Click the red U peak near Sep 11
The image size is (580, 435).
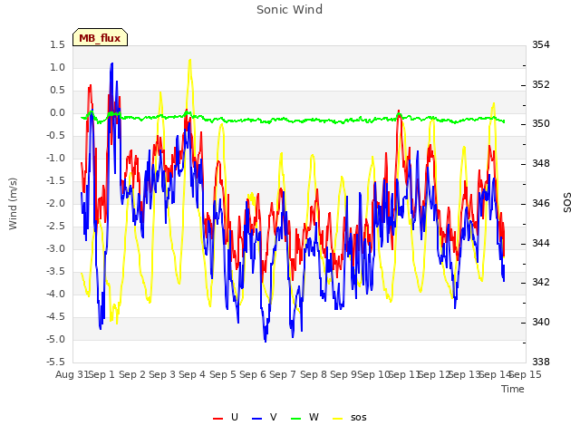click(x=399, y=111)
